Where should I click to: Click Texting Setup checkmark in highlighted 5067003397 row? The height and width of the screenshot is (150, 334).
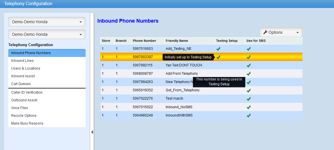click(218, 57)
